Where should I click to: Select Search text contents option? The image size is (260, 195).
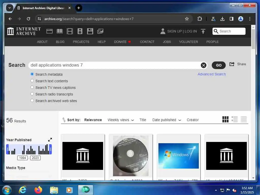coord(32,81)
